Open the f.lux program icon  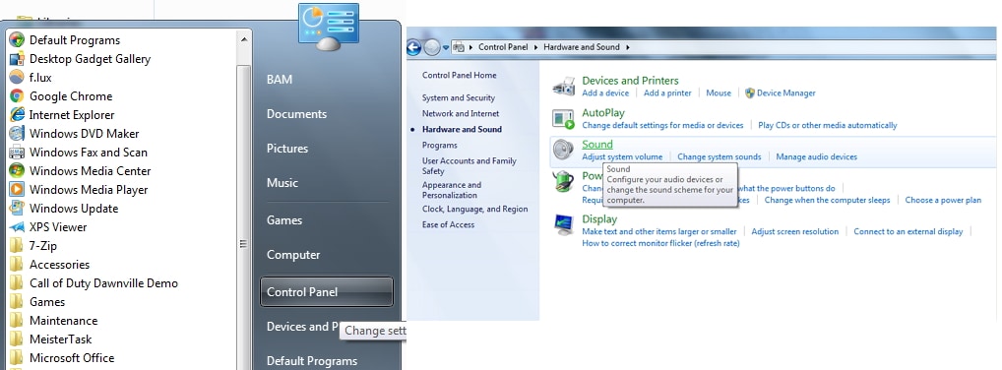(17, 78)
